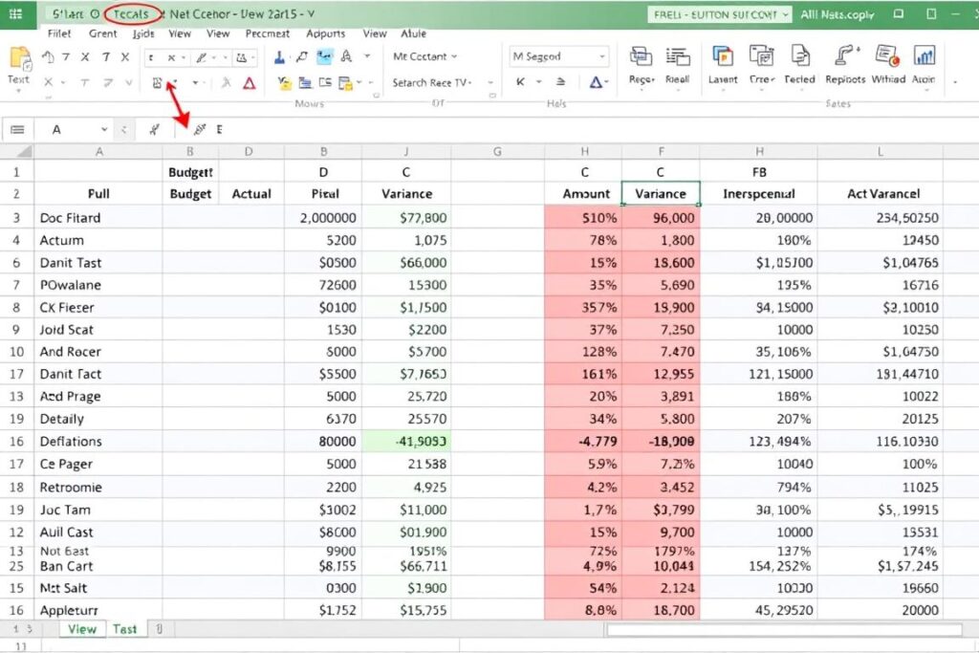Click the clipboard paste icon at far left
This screenshot has width=979, height=653.
pyautogui.click(x=18, y=59)
